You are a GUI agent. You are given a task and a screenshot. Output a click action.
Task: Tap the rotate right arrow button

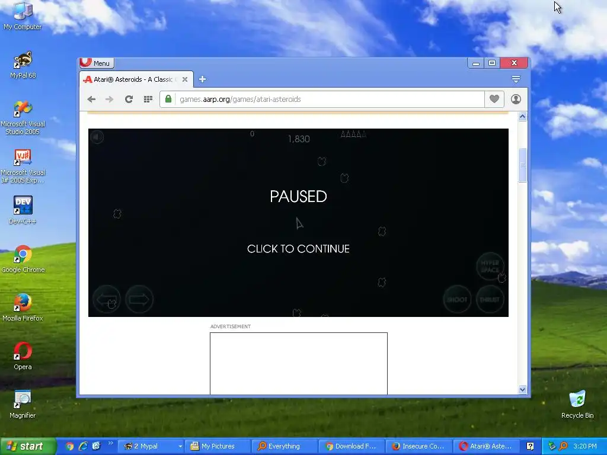[x=139, y=299]
